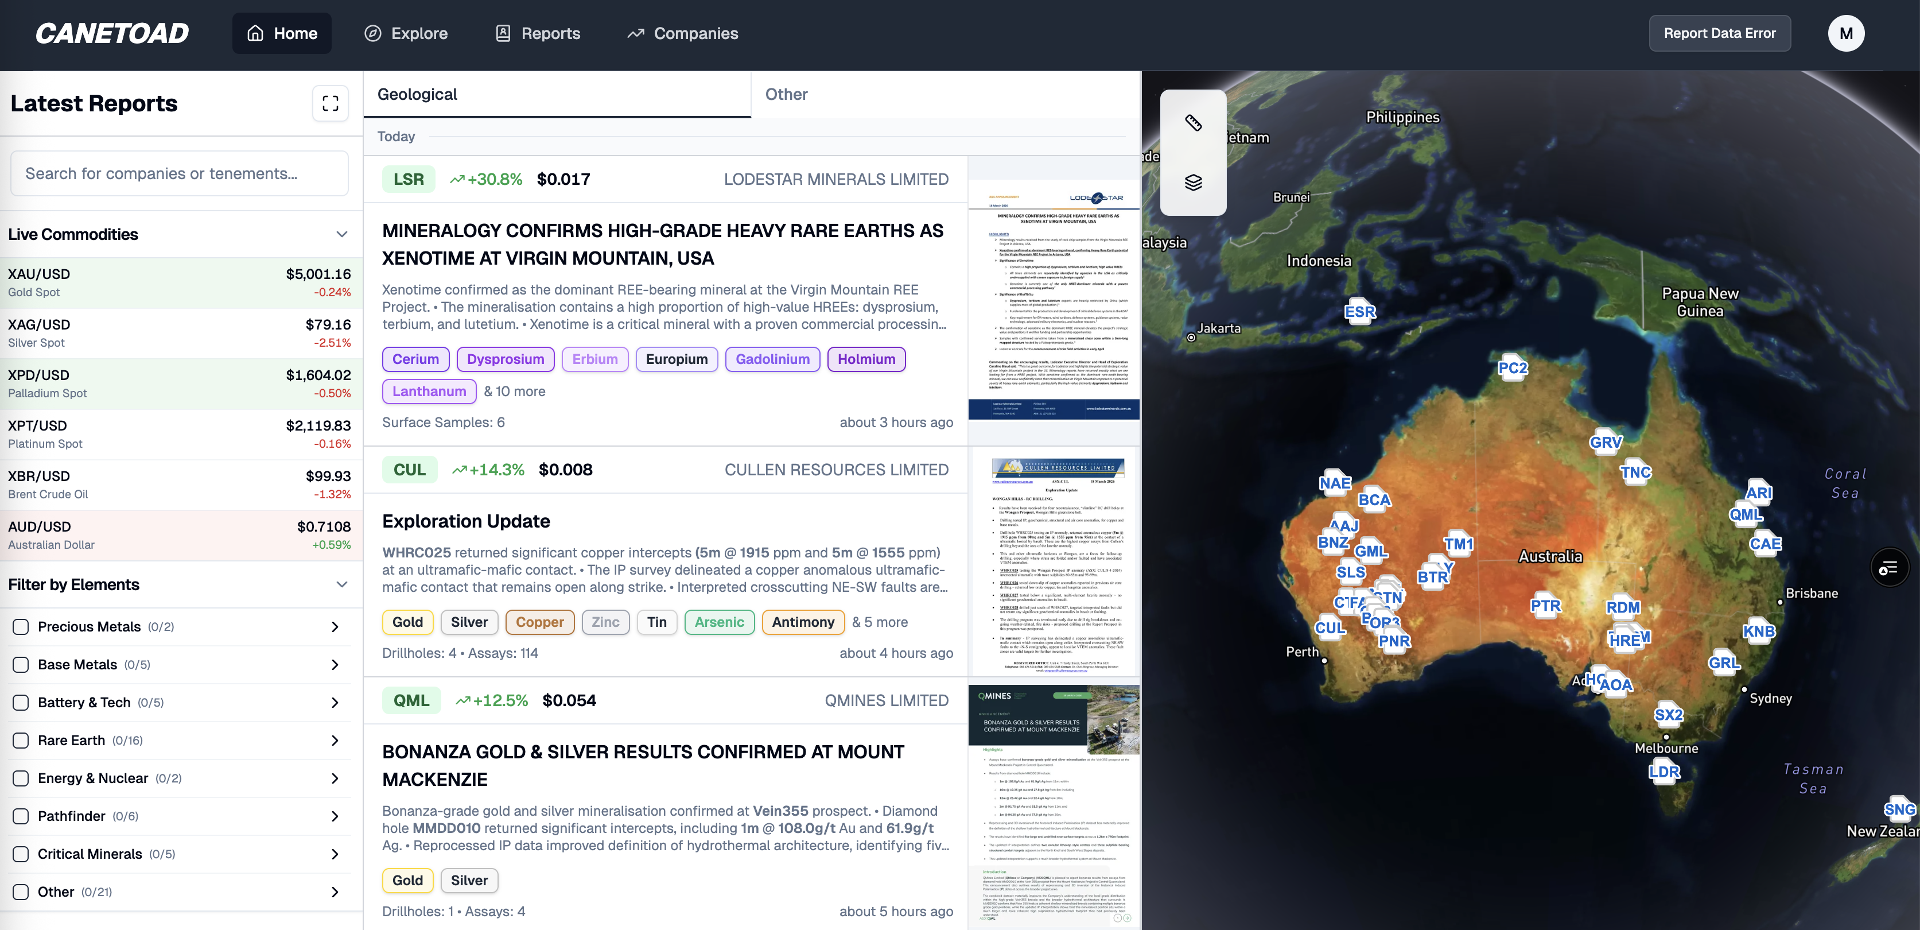Image resolution: width=1920 pixels, height=930 pixels.
Task: Collapse the Live Commodities section
Action: (341, 234)
